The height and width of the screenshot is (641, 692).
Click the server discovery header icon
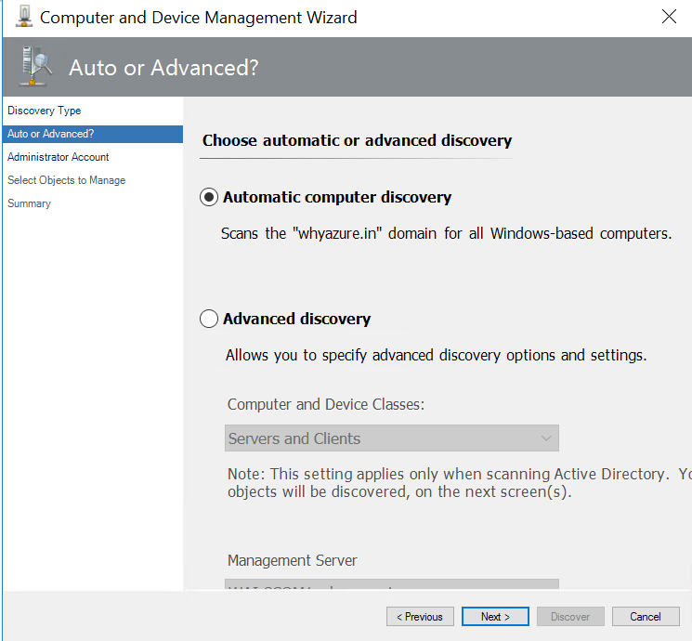click(36, 66)
